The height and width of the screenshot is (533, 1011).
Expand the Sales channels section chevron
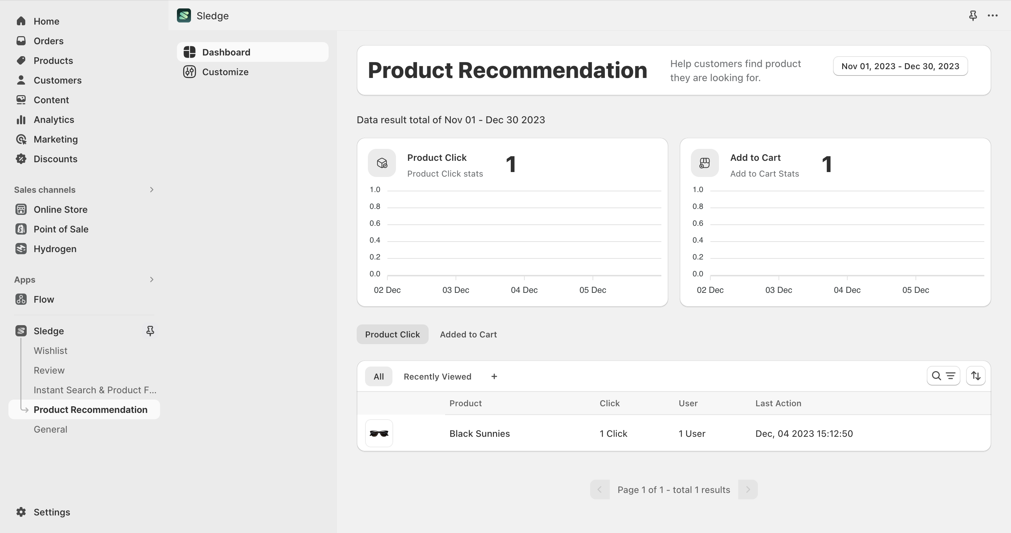click(152, 190)
